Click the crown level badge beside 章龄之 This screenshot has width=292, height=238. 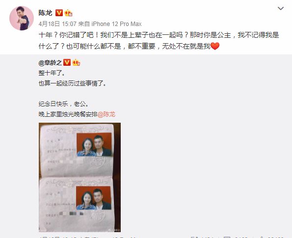tap(76, 62)
